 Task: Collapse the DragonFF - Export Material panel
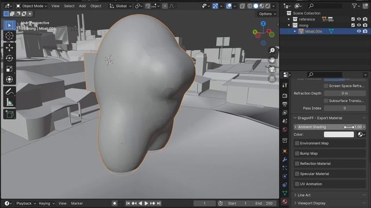[x=295, y=118]
